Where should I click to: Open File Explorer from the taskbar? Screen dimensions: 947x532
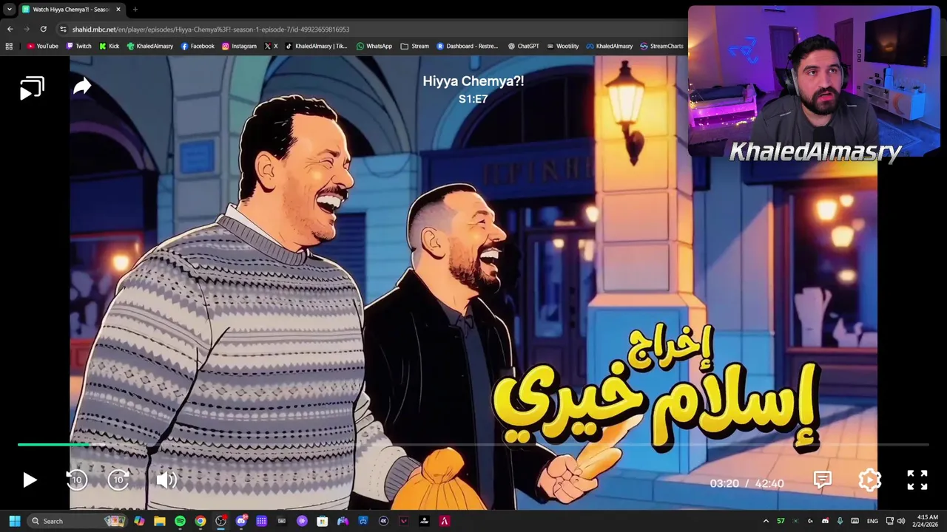pos(160,521)
